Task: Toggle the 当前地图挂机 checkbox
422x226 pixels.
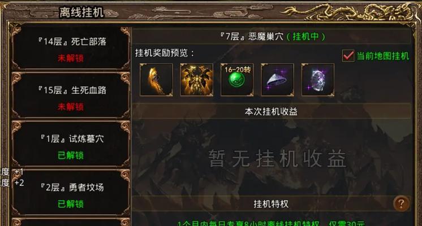Action: click(x=348, y=56)
